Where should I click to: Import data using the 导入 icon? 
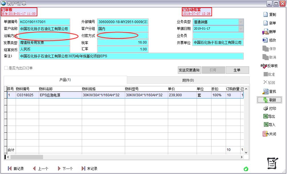(270, 124)
